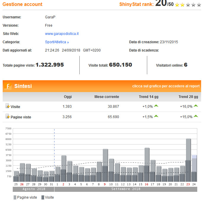Click the Pagine viste row report icon
The image size is (202, 201).
click(8, 116)
